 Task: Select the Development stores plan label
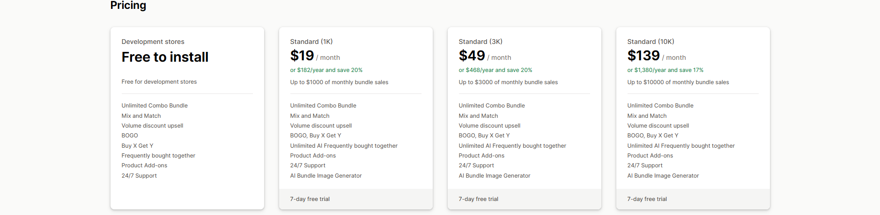[153, 42]
